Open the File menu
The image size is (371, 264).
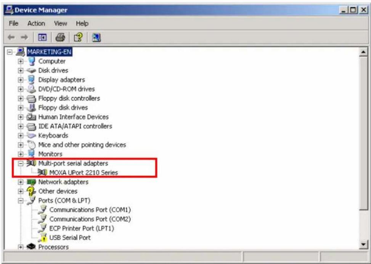[13, 23]
